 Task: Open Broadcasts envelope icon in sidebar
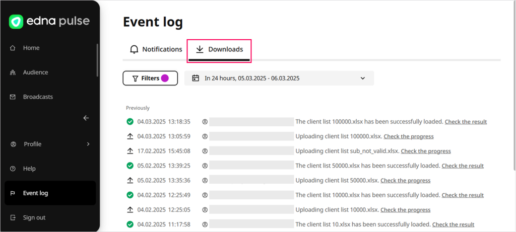pyautogui.click(x=13, y=97)
